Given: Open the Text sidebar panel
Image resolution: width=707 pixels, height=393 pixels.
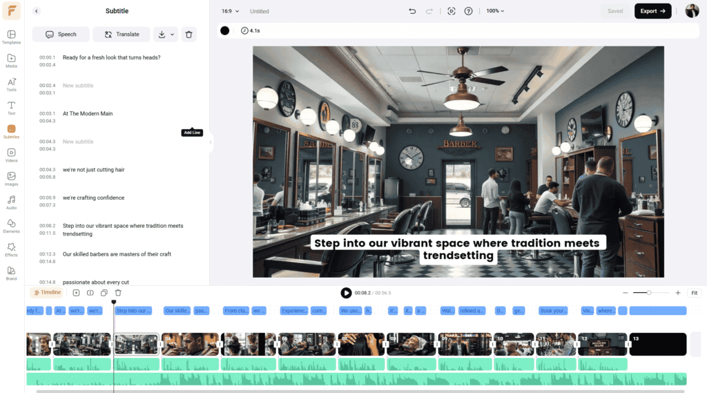Looking at the screenshot, I should [x=11, y=108].
